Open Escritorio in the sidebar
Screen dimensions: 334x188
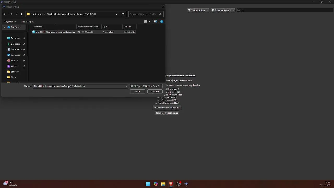(x=15, y=38)
